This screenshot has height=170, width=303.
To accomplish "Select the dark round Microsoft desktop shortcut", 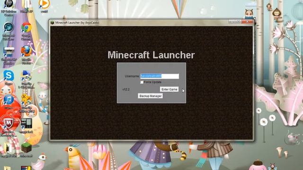I will pos(9,32).
